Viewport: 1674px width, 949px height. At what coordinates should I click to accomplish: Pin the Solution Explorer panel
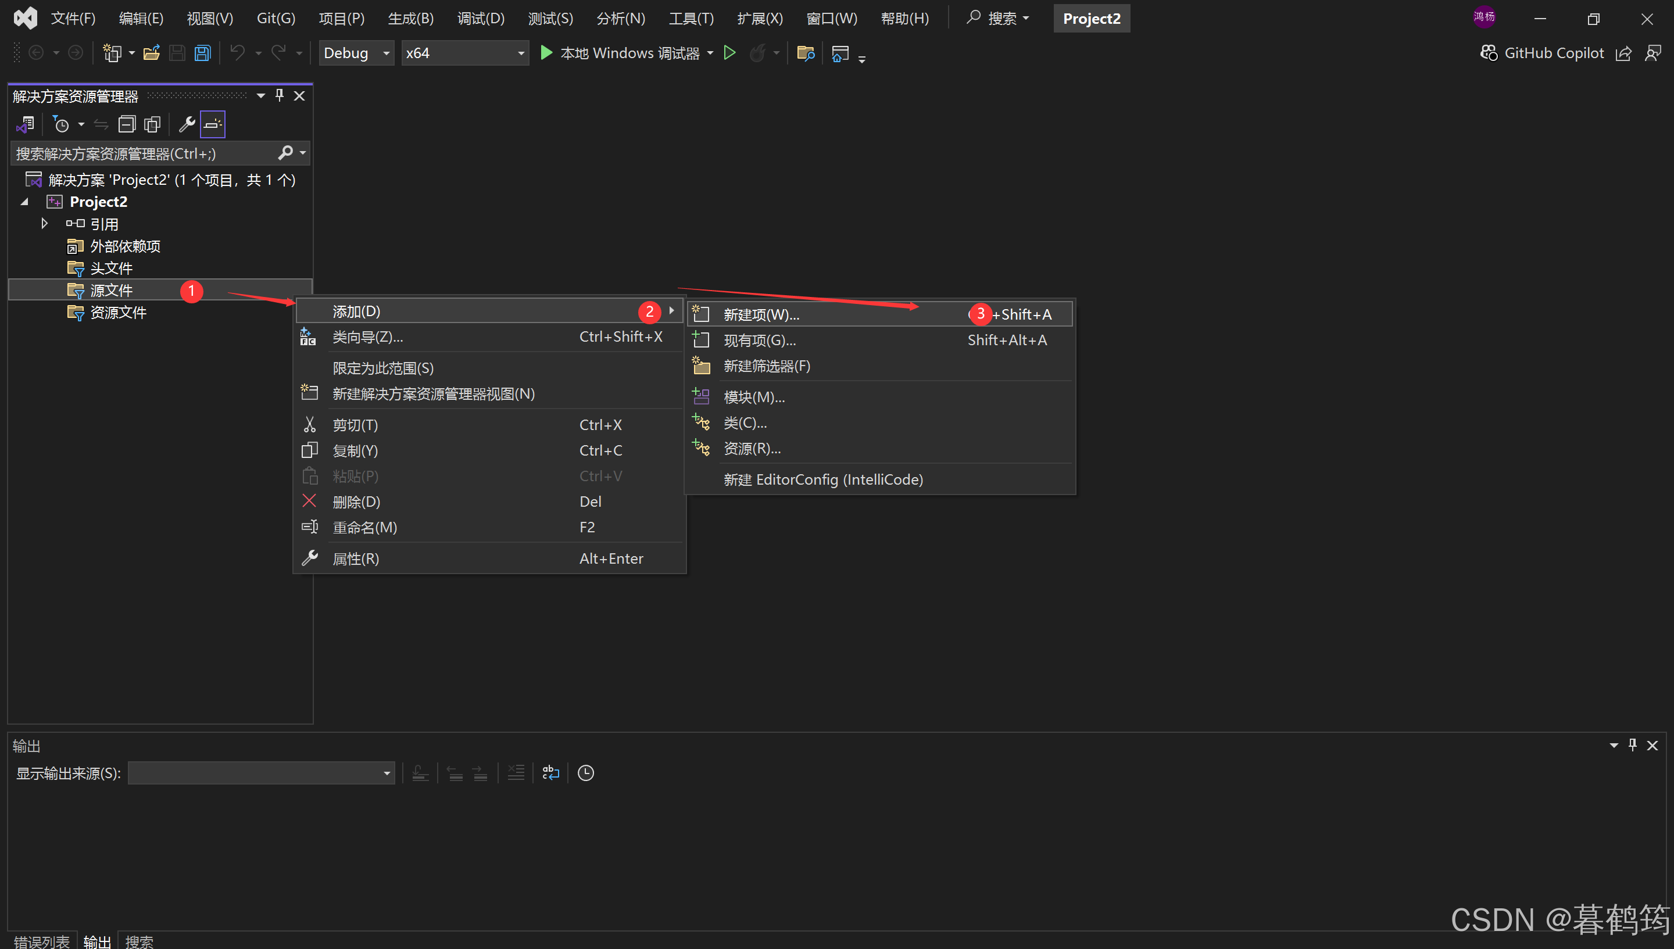[x=280, y=96]
